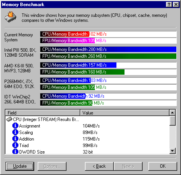Click the info icon beside Scaling
The image size is (181, 175).
(15, 132)
